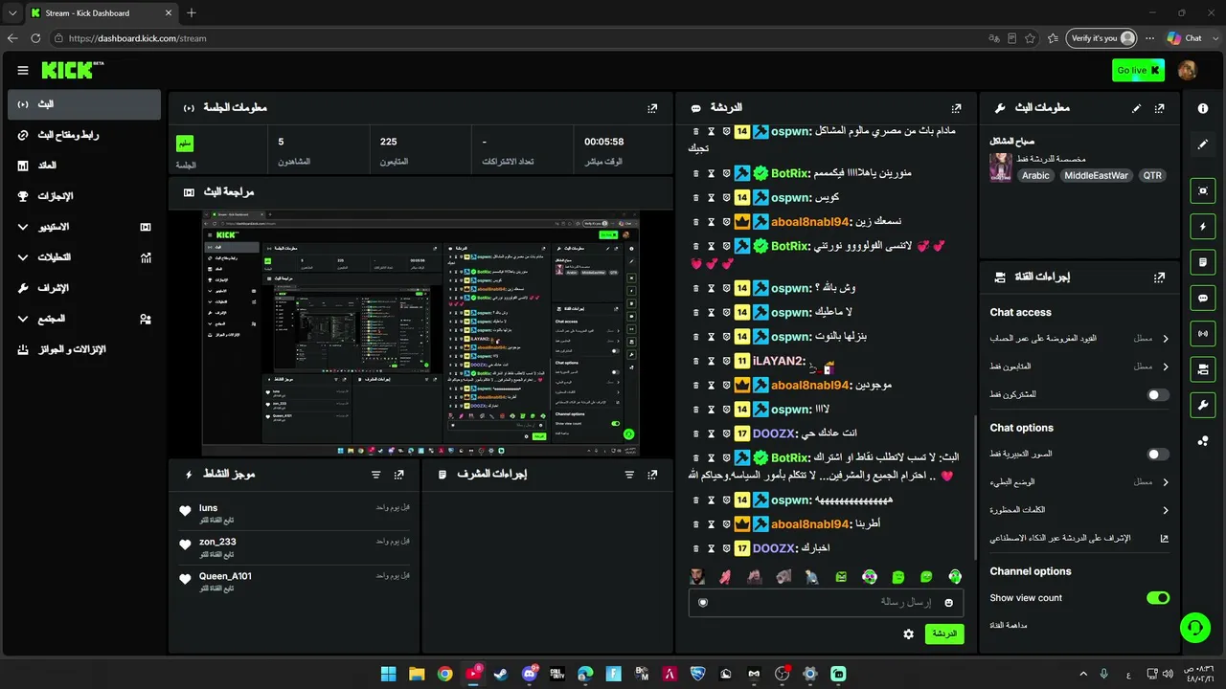Select the Arabic tag
Image resolution: width=1226 pixels, height=689 pixels.
[1035, 176]
